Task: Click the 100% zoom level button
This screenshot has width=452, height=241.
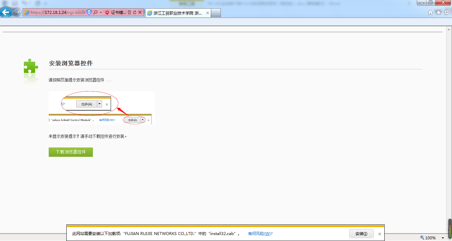Action: coord(428,238)
